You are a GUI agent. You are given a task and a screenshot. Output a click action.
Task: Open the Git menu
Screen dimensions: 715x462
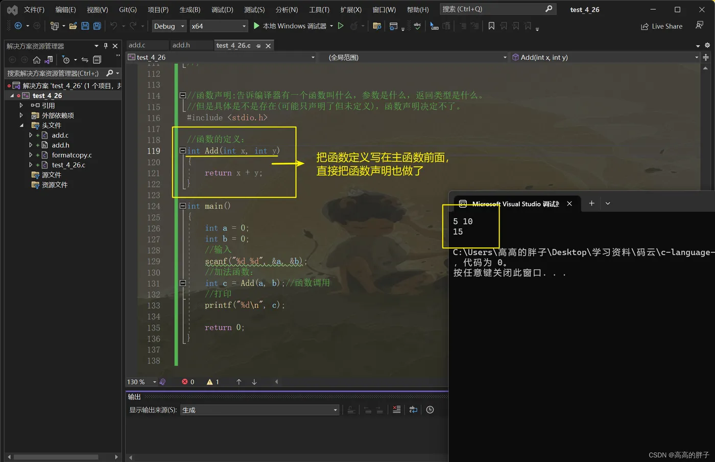(128, 10)
